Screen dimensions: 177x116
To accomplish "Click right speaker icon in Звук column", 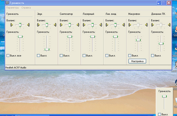I will [55, 25].
